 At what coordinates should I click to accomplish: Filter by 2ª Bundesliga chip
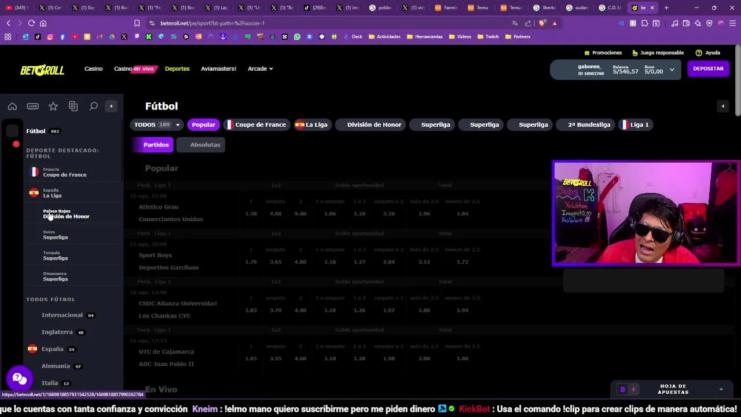[x=585, y=125]
